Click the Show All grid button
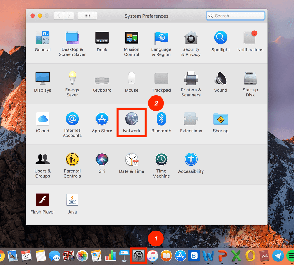Viewport: 294px width, 265px height. pyautogui.click(x=87, y=16)
